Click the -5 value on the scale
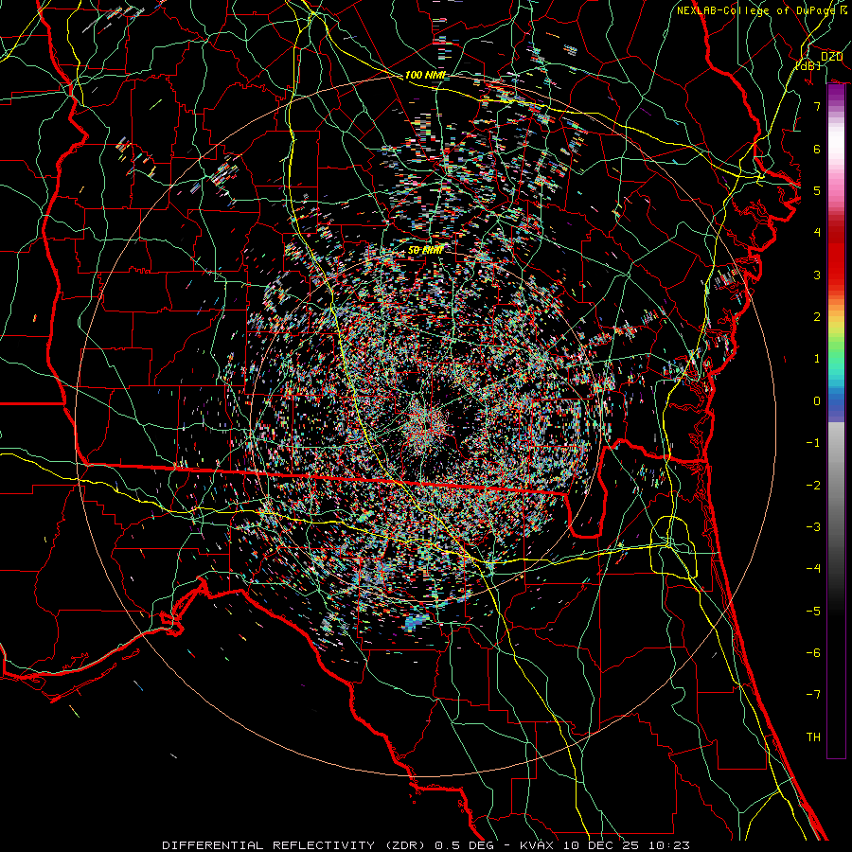 (813, 611)
